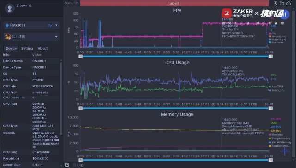
Task: Click the Memory Usage range slider right handle
Action: point(271,160)
